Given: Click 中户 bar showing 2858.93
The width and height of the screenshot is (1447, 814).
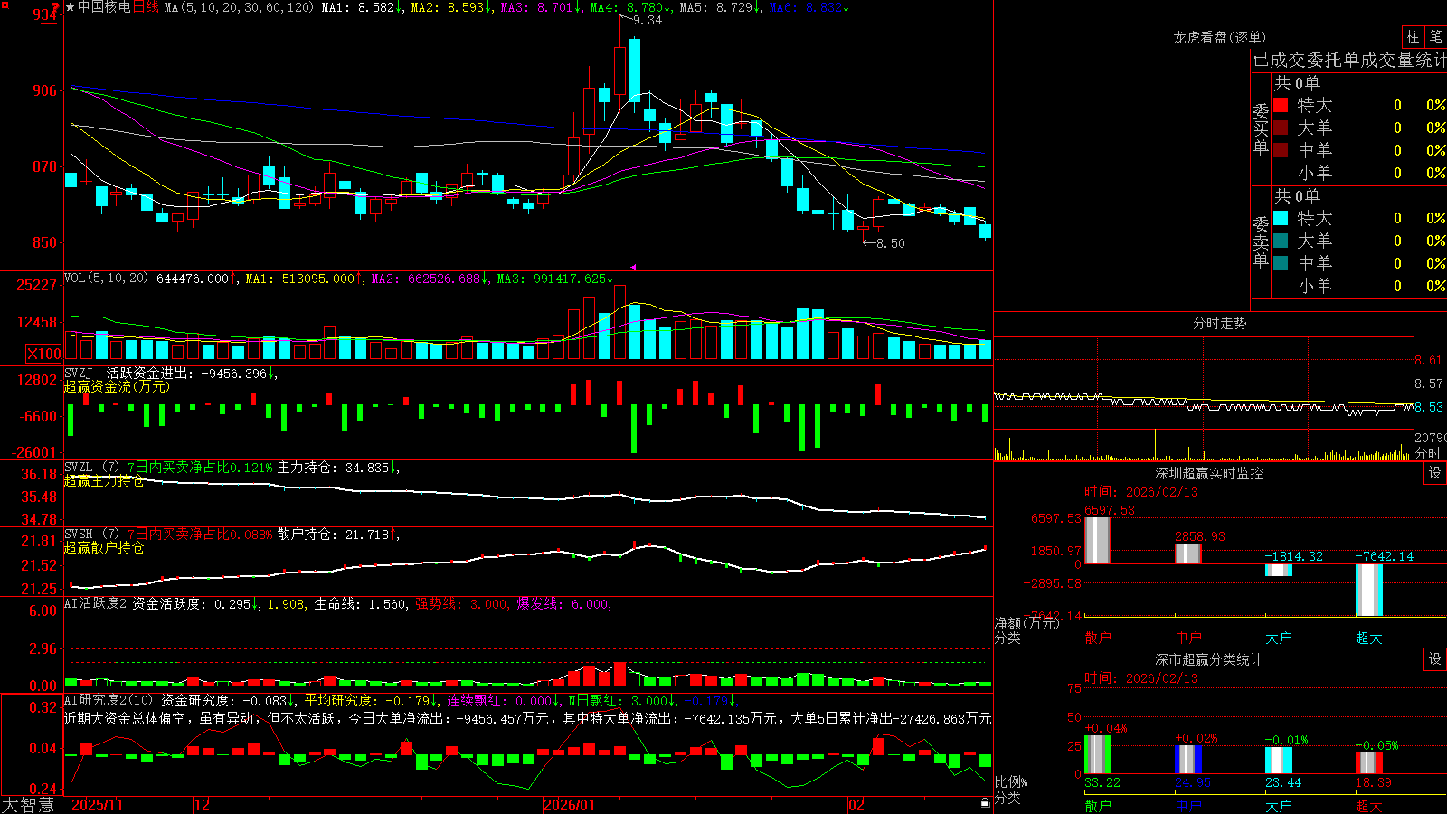Looking at the screenshot, I should pos(1187,553).
